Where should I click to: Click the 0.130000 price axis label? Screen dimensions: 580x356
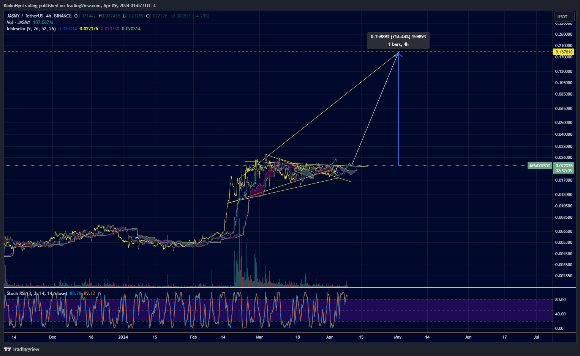[x=564, y=71]
